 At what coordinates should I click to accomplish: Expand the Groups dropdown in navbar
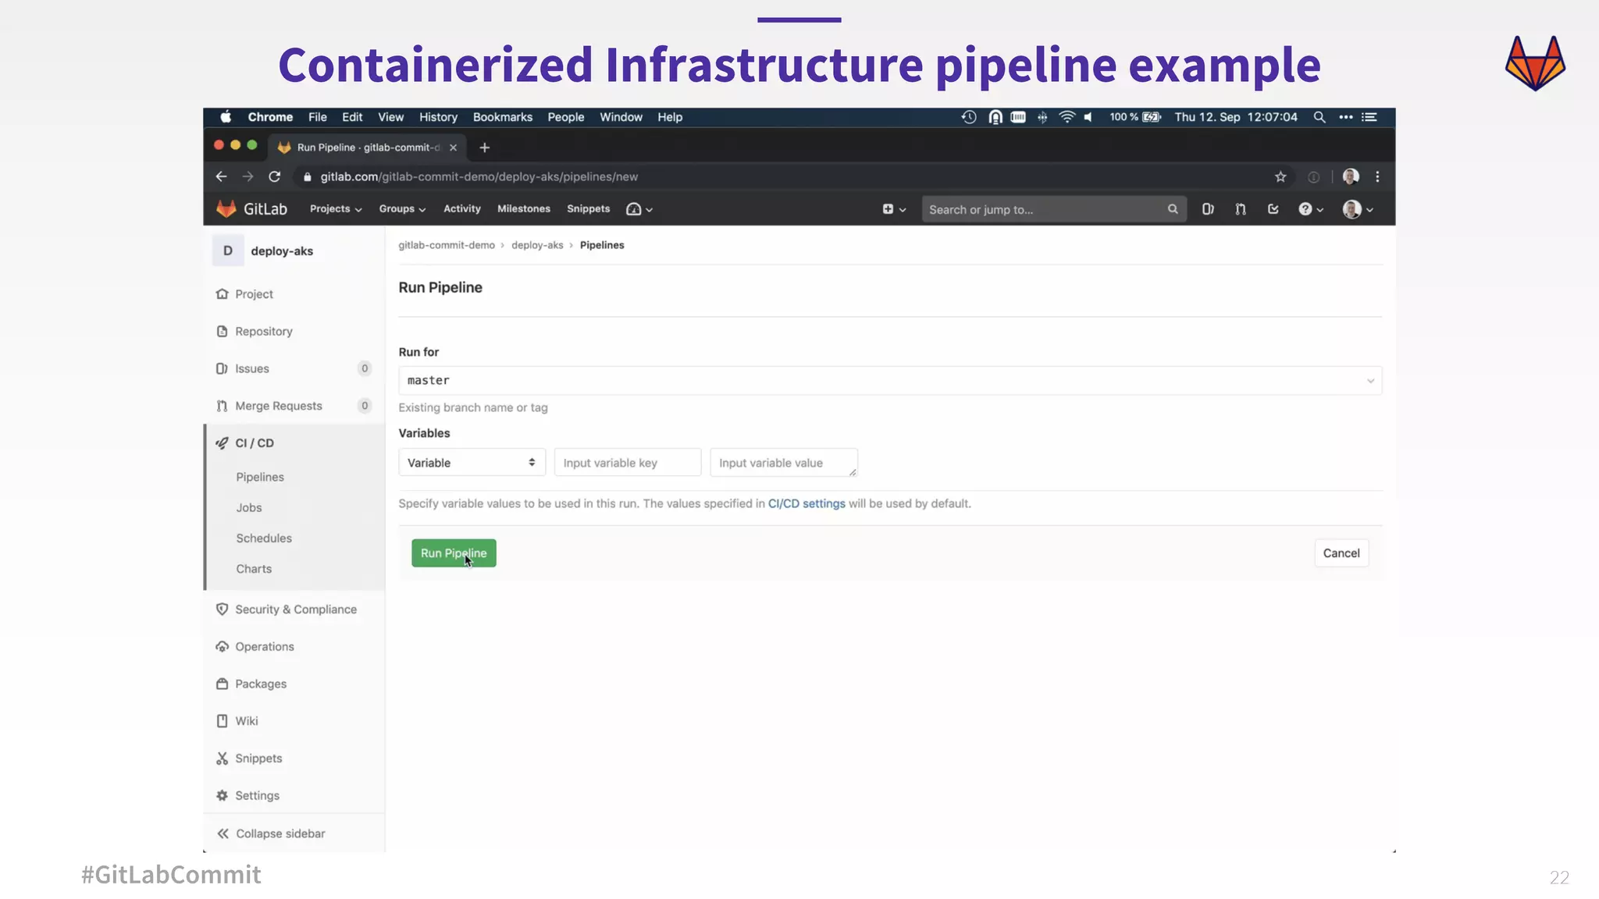click(402, 209)
